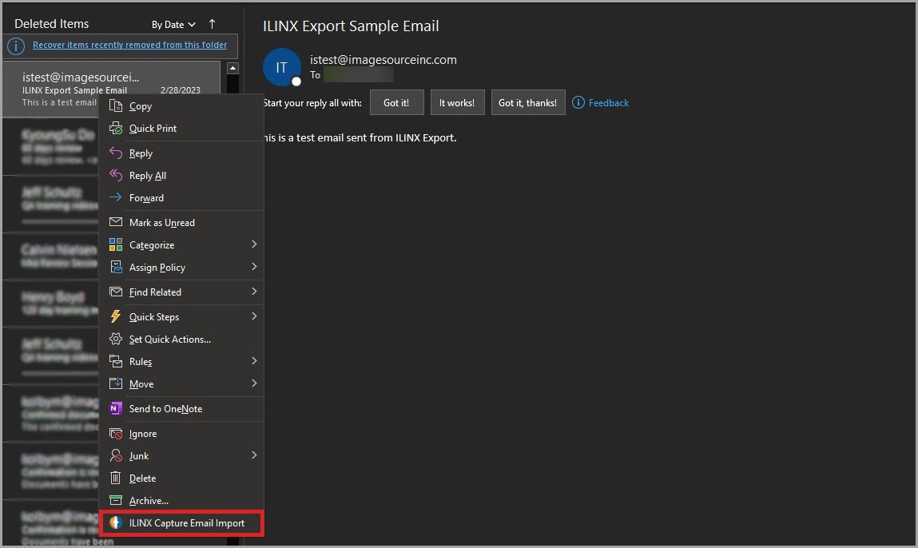The height and width of the screenshot is (548, 918).
Task: Click the Move folder icon
Action: click(x=116, y=383)
